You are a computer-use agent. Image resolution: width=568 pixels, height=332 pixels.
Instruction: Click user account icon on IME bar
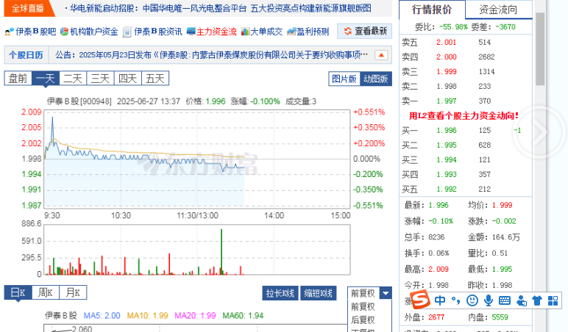(521, 300)
